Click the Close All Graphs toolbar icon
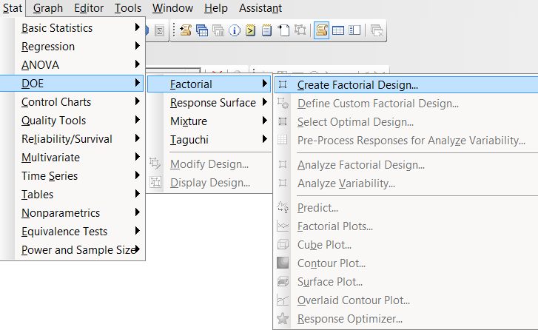The image size is (538, 330). coord(377,30)
